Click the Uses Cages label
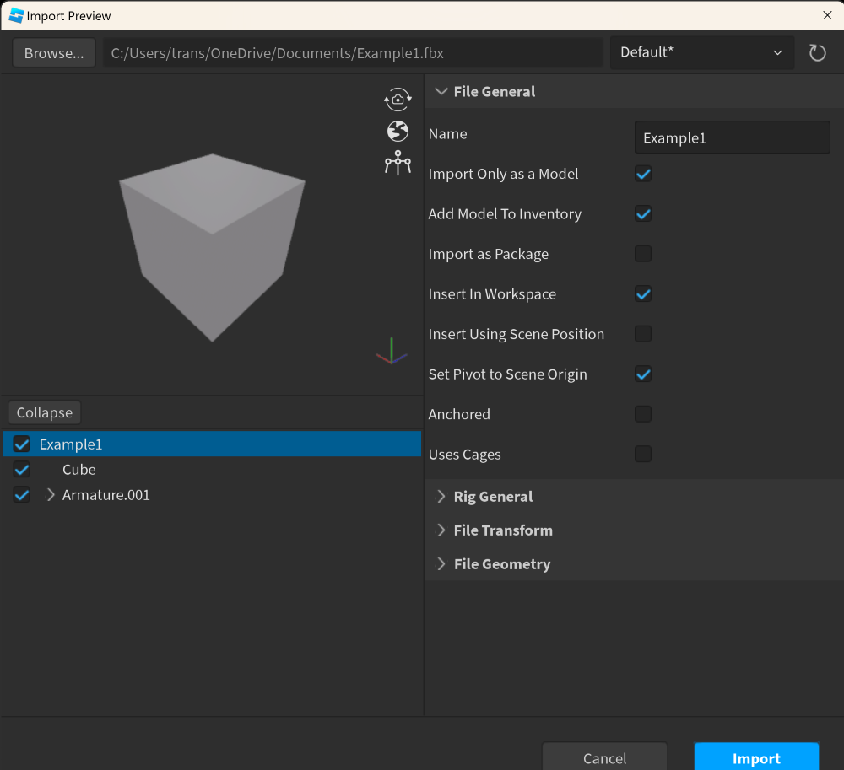The width and height of the screenshot is (844, 770). point(464,455)
